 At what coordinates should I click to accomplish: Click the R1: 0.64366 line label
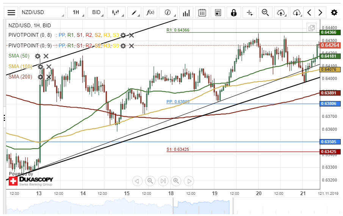178,30
